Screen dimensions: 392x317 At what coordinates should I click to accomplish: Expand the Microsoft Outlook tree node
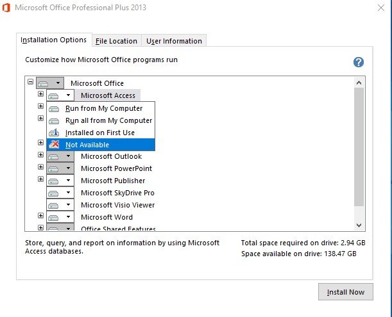pos(40,155)
